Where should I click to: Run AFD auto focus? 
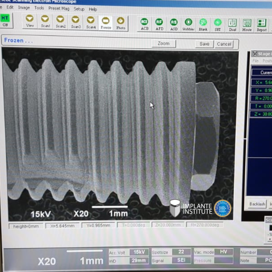159,25
